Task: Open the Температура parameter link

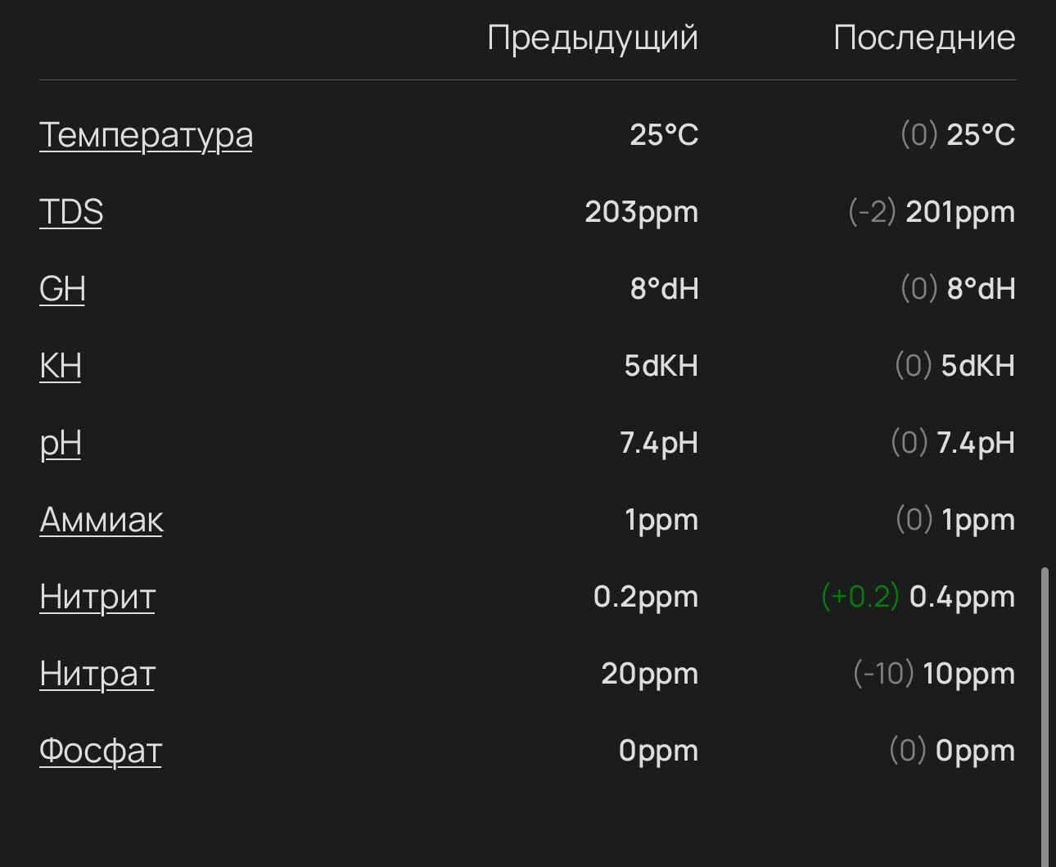Action: pyautogui.click(x=146, y=135)
